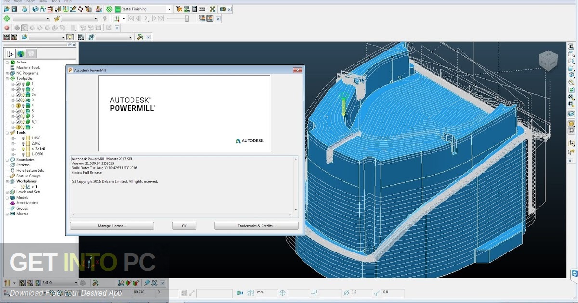This screenshot has height=303, width=578.
Task: Click the tool diameter 1.0 field
Action: (x=360, y=292)
